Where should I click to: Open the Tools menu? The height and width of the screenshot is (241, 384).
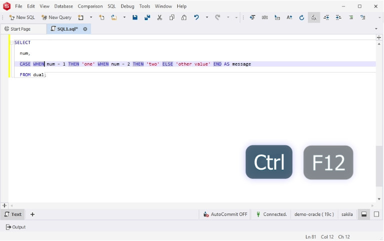(x=145, y=7)
